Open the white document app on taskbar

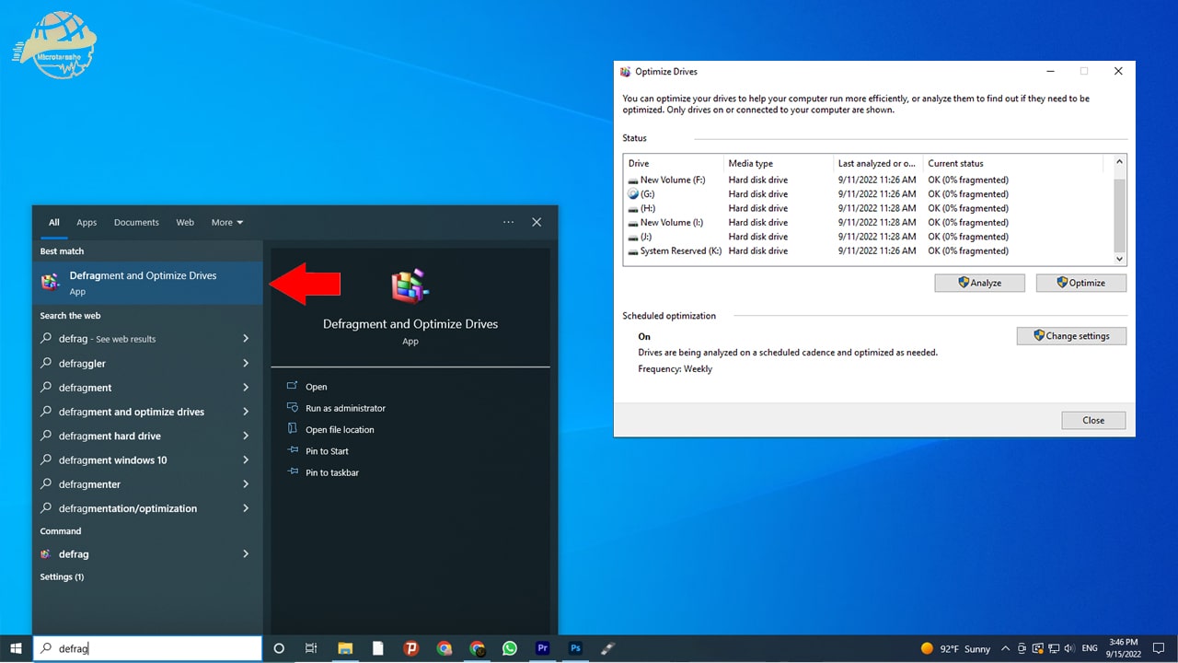[378, 648]
